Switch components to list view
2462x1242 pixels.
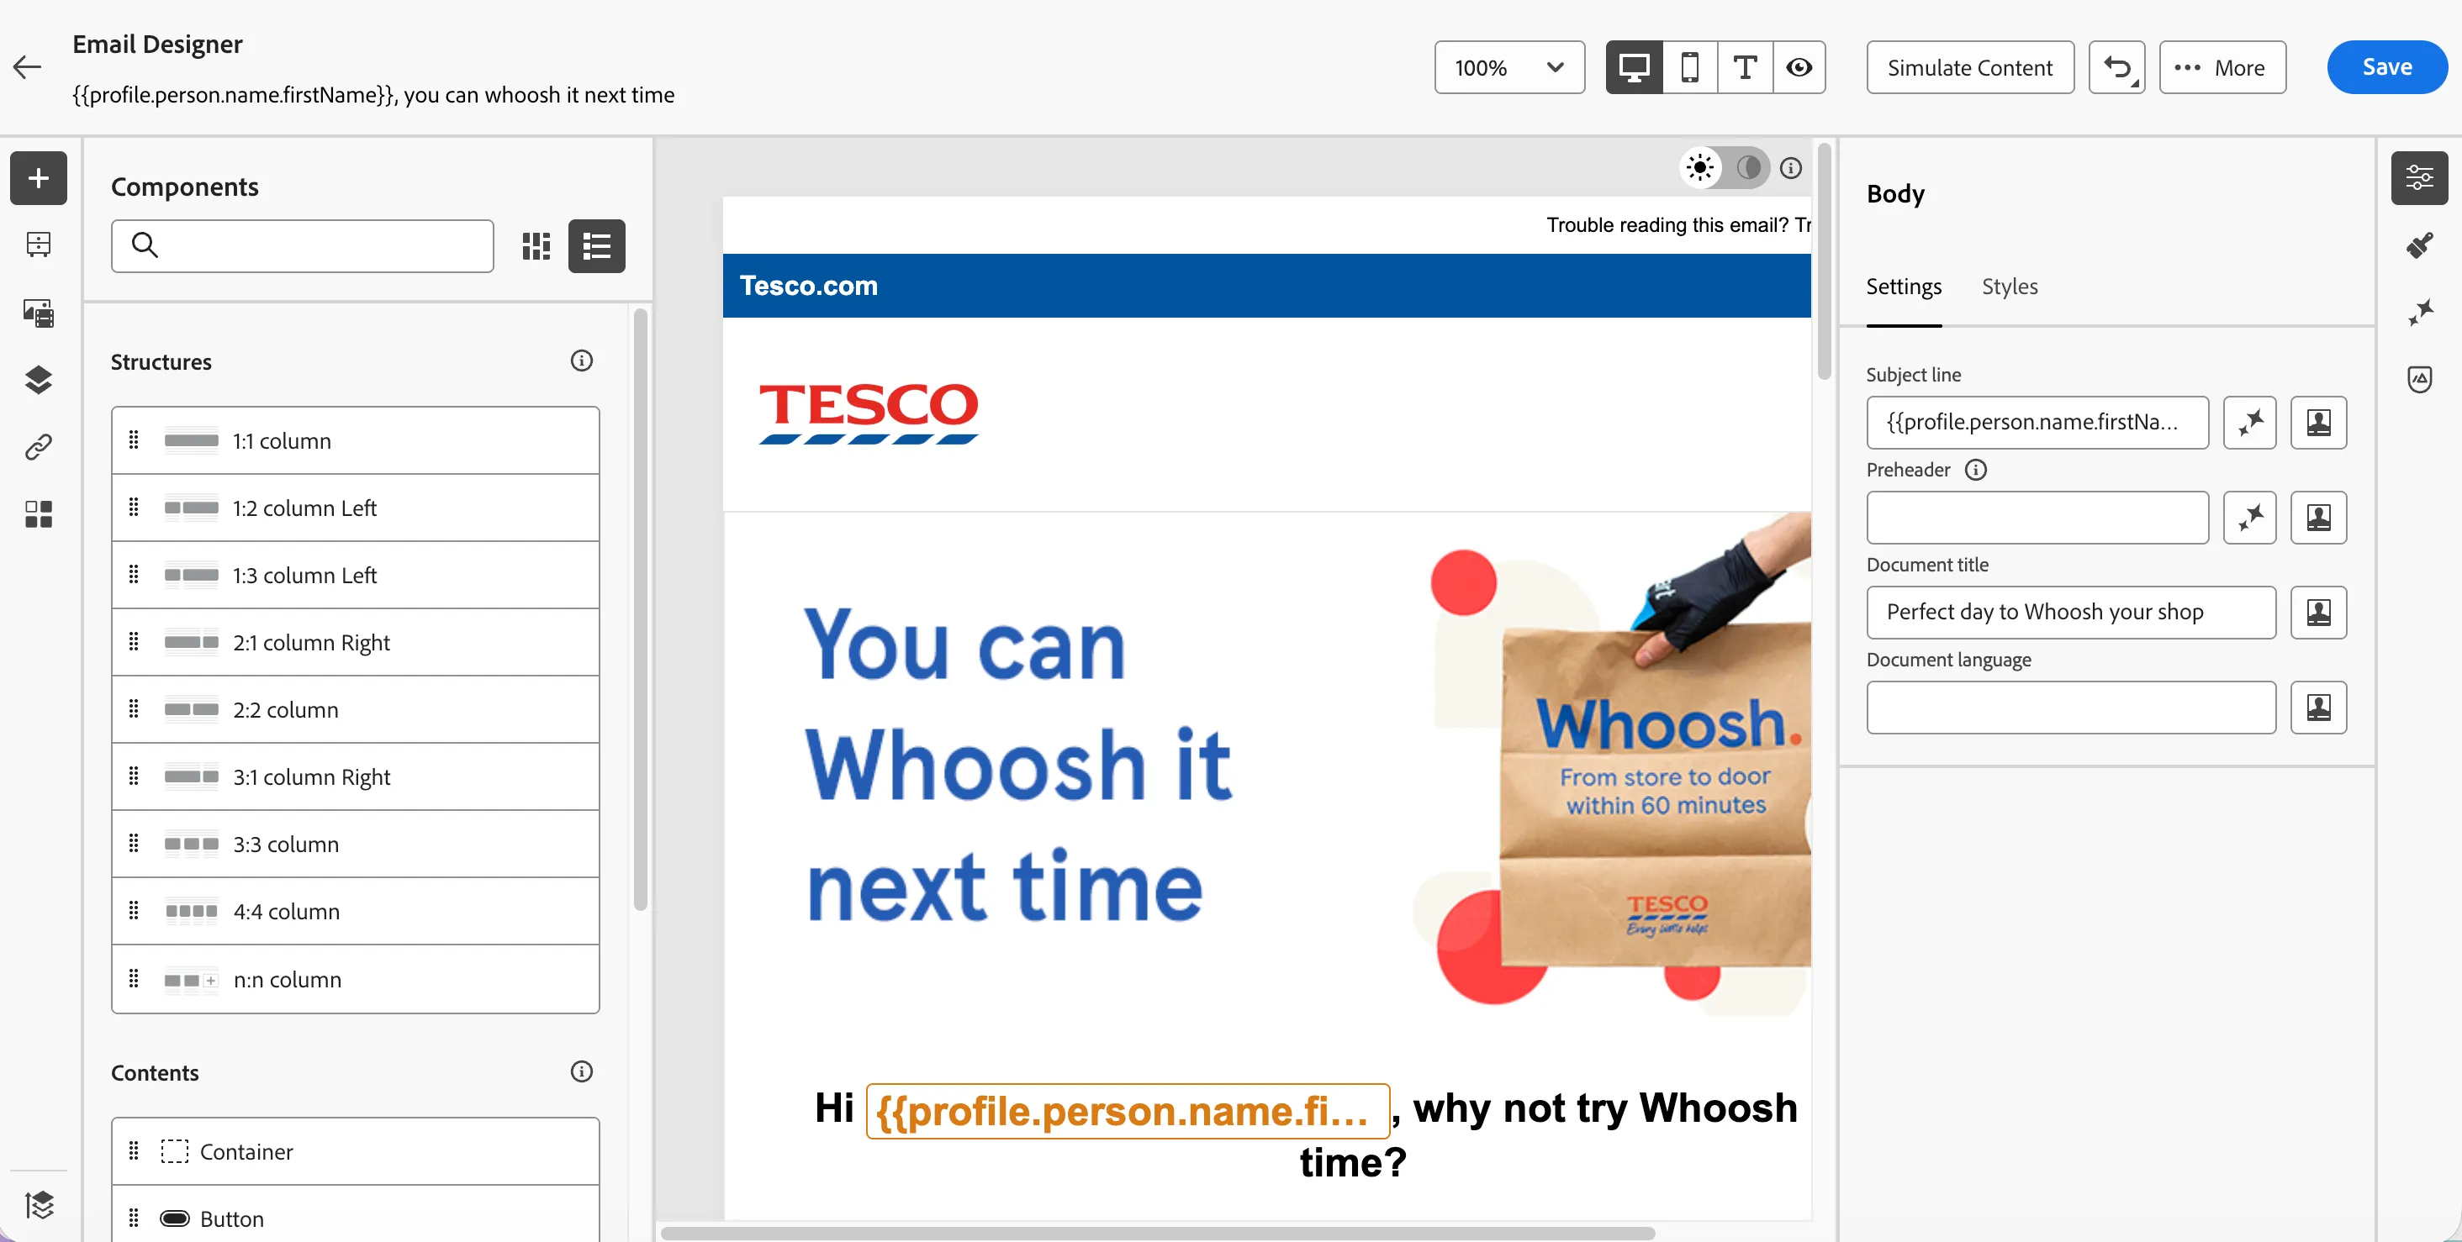[x=596, y=246]
